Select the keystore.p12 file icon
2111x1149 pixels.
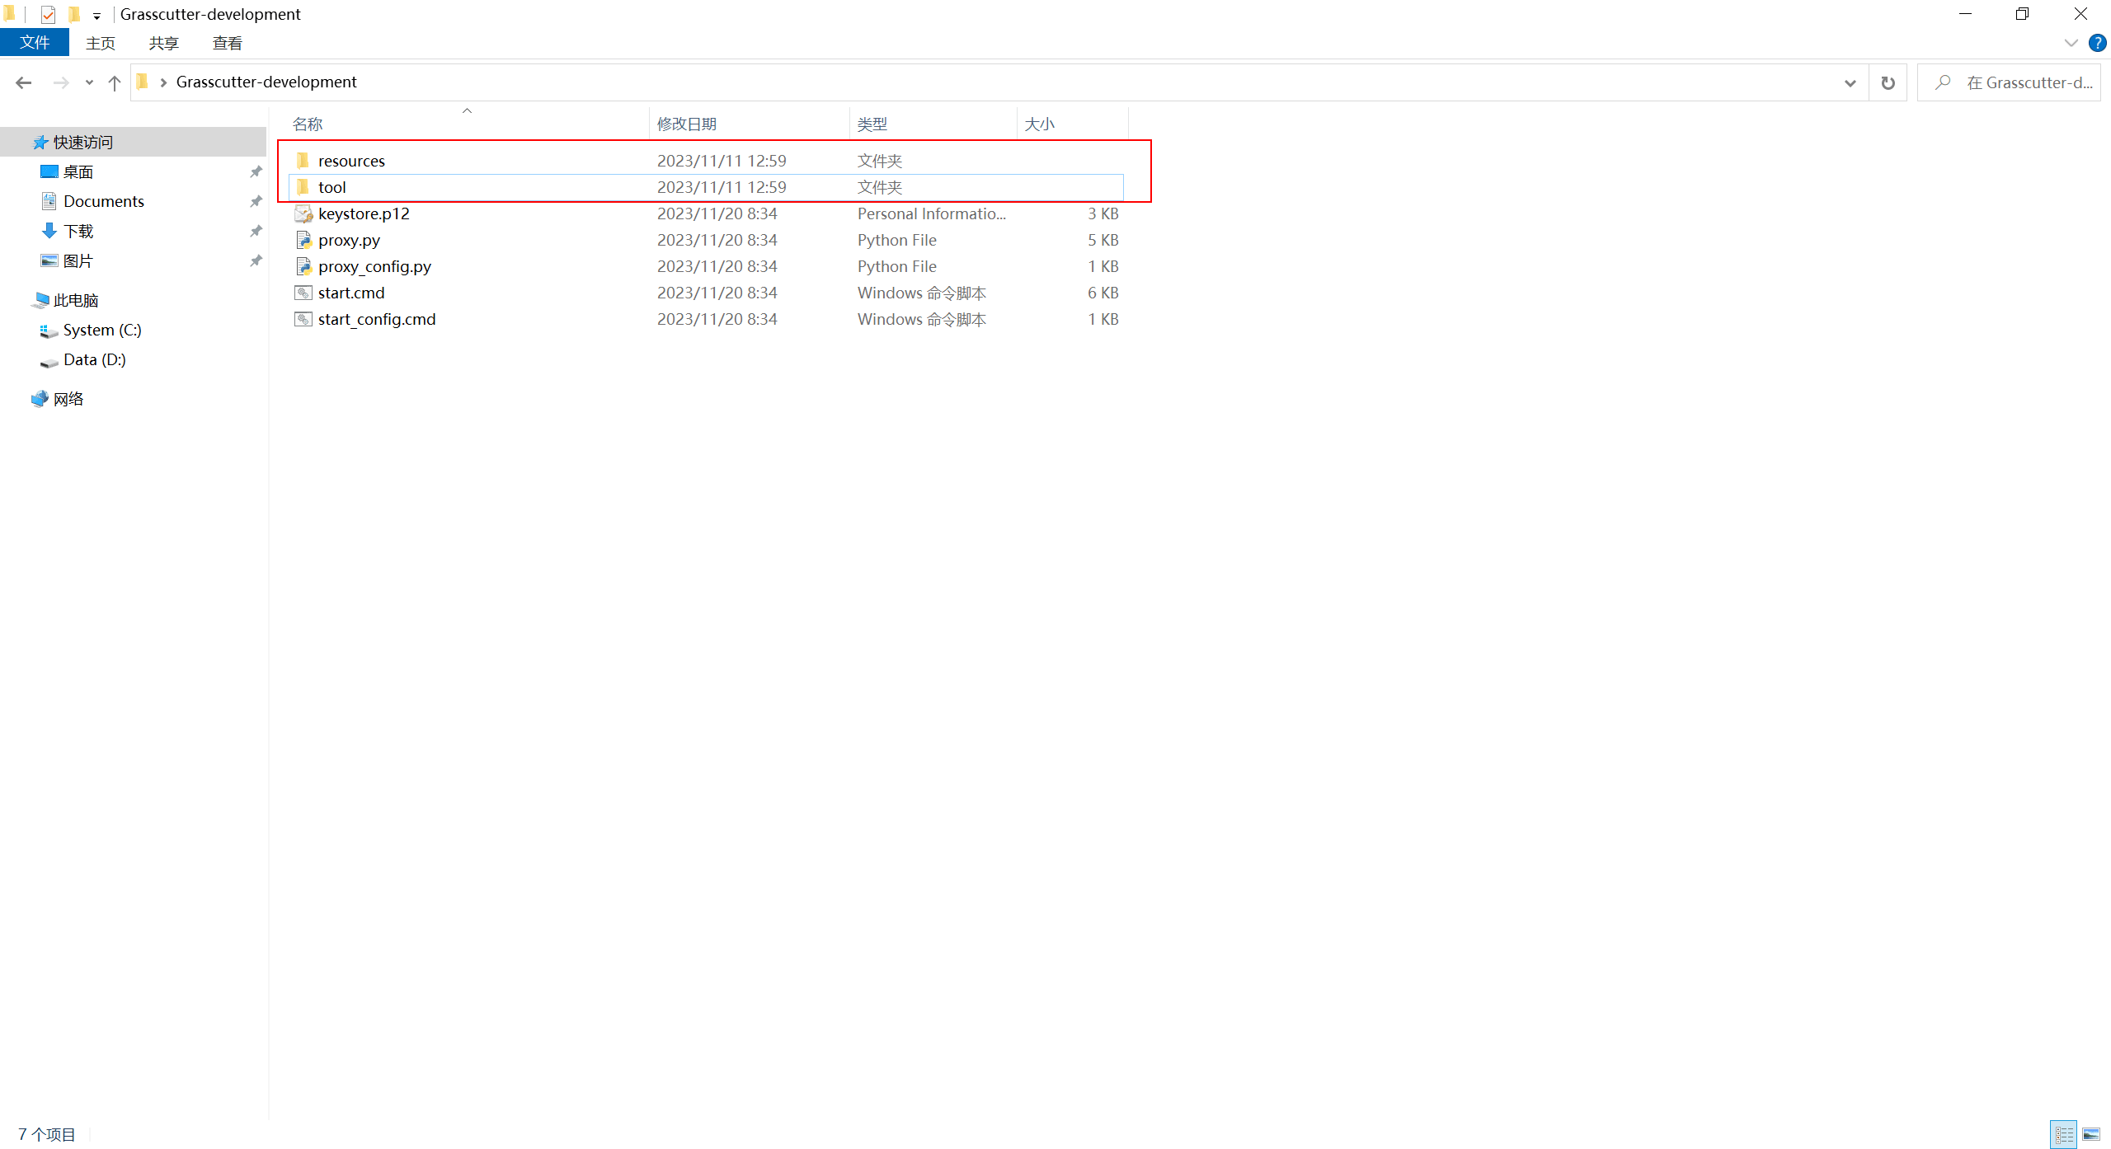pos(303,214)
